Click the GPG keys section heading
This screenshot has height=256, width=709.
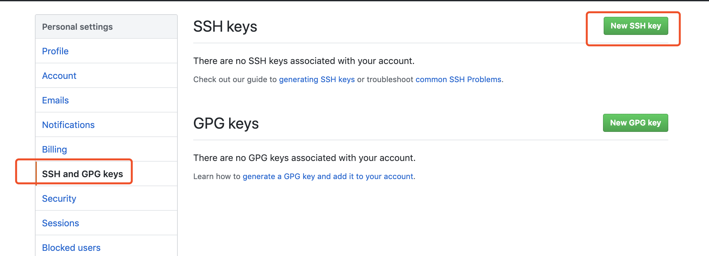(x=226, y=123)
